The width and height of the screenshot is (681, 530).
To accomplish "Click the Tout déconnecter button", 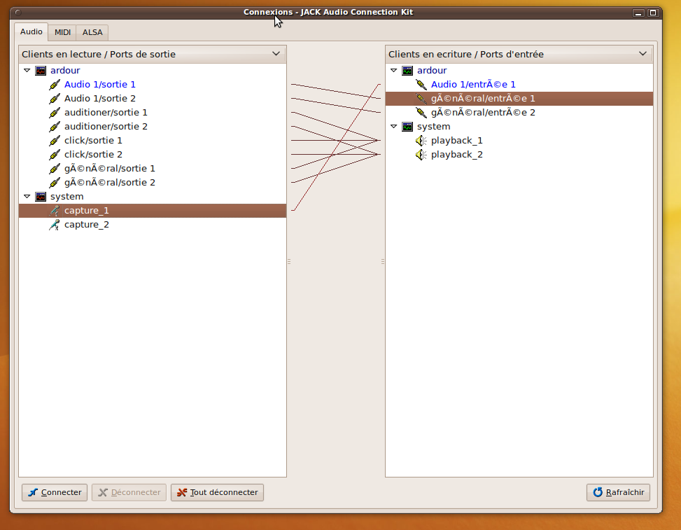I will (x=217, y=492).
